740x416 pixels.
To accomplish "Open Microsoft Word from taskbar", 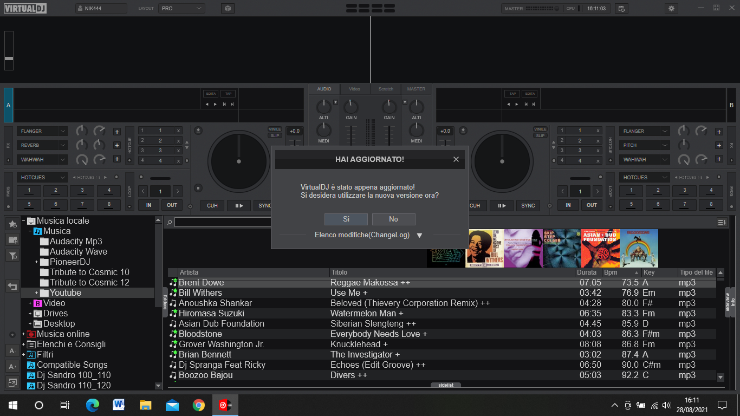I will pyautogui.click(x=119, y=405).
